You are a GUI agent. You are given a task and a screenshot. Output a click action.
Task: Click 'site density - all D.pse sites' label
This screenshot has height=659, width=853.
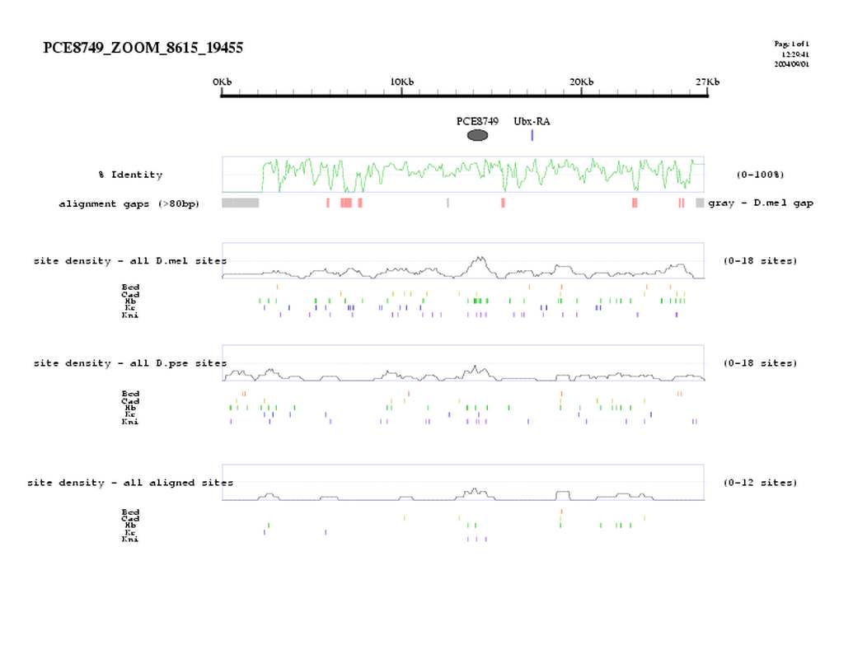[x=130, y=363]
